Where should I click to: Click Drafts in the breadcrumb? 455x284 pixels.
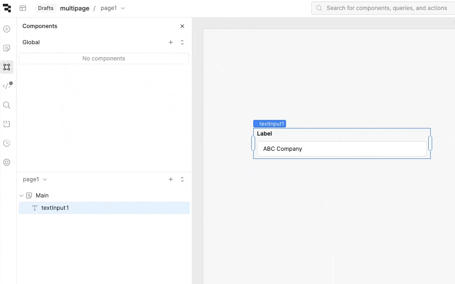click(45, 8)
